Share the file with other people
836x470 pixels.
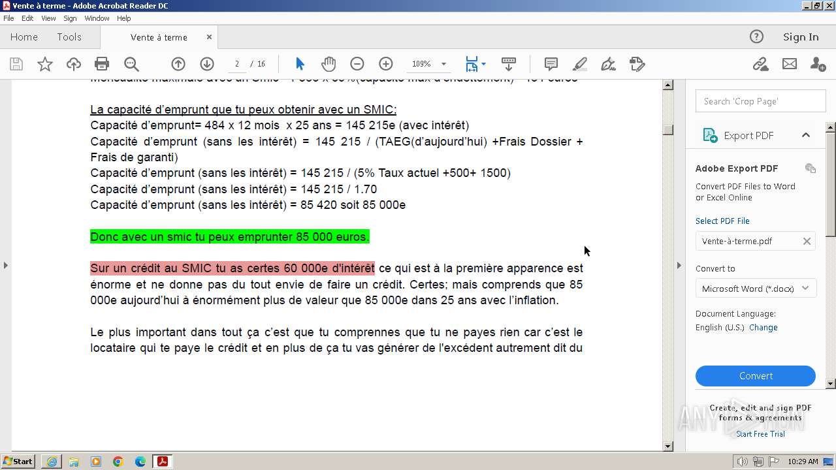[x=818, y=64]
